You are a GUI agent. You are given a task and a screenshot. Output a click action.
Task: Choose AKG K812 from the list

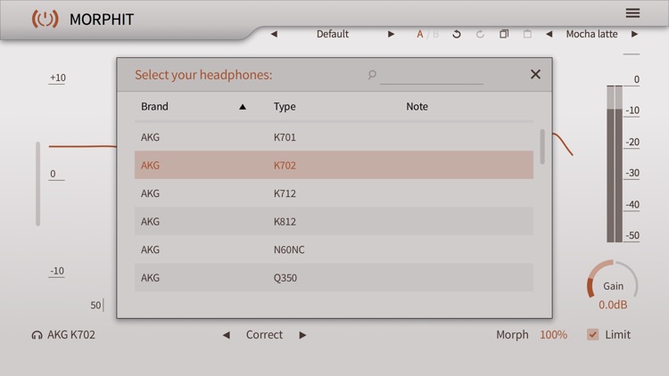pyautogui.click(x=334, y=221)
